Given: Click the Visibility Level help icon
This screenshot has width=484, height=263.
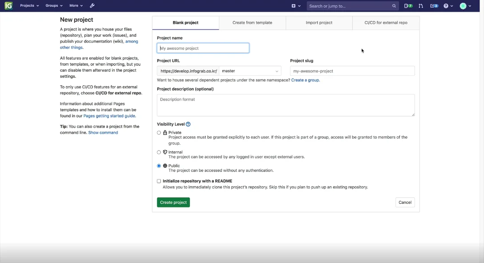Looking at the screenshot, I should [188, 124].
